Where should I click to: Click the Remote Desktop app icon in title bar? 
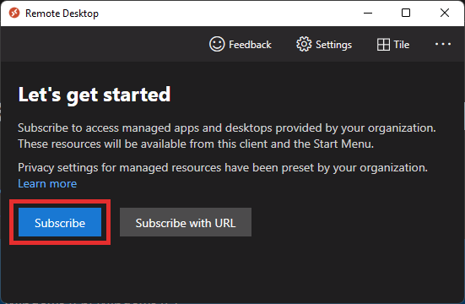point(14,13)
